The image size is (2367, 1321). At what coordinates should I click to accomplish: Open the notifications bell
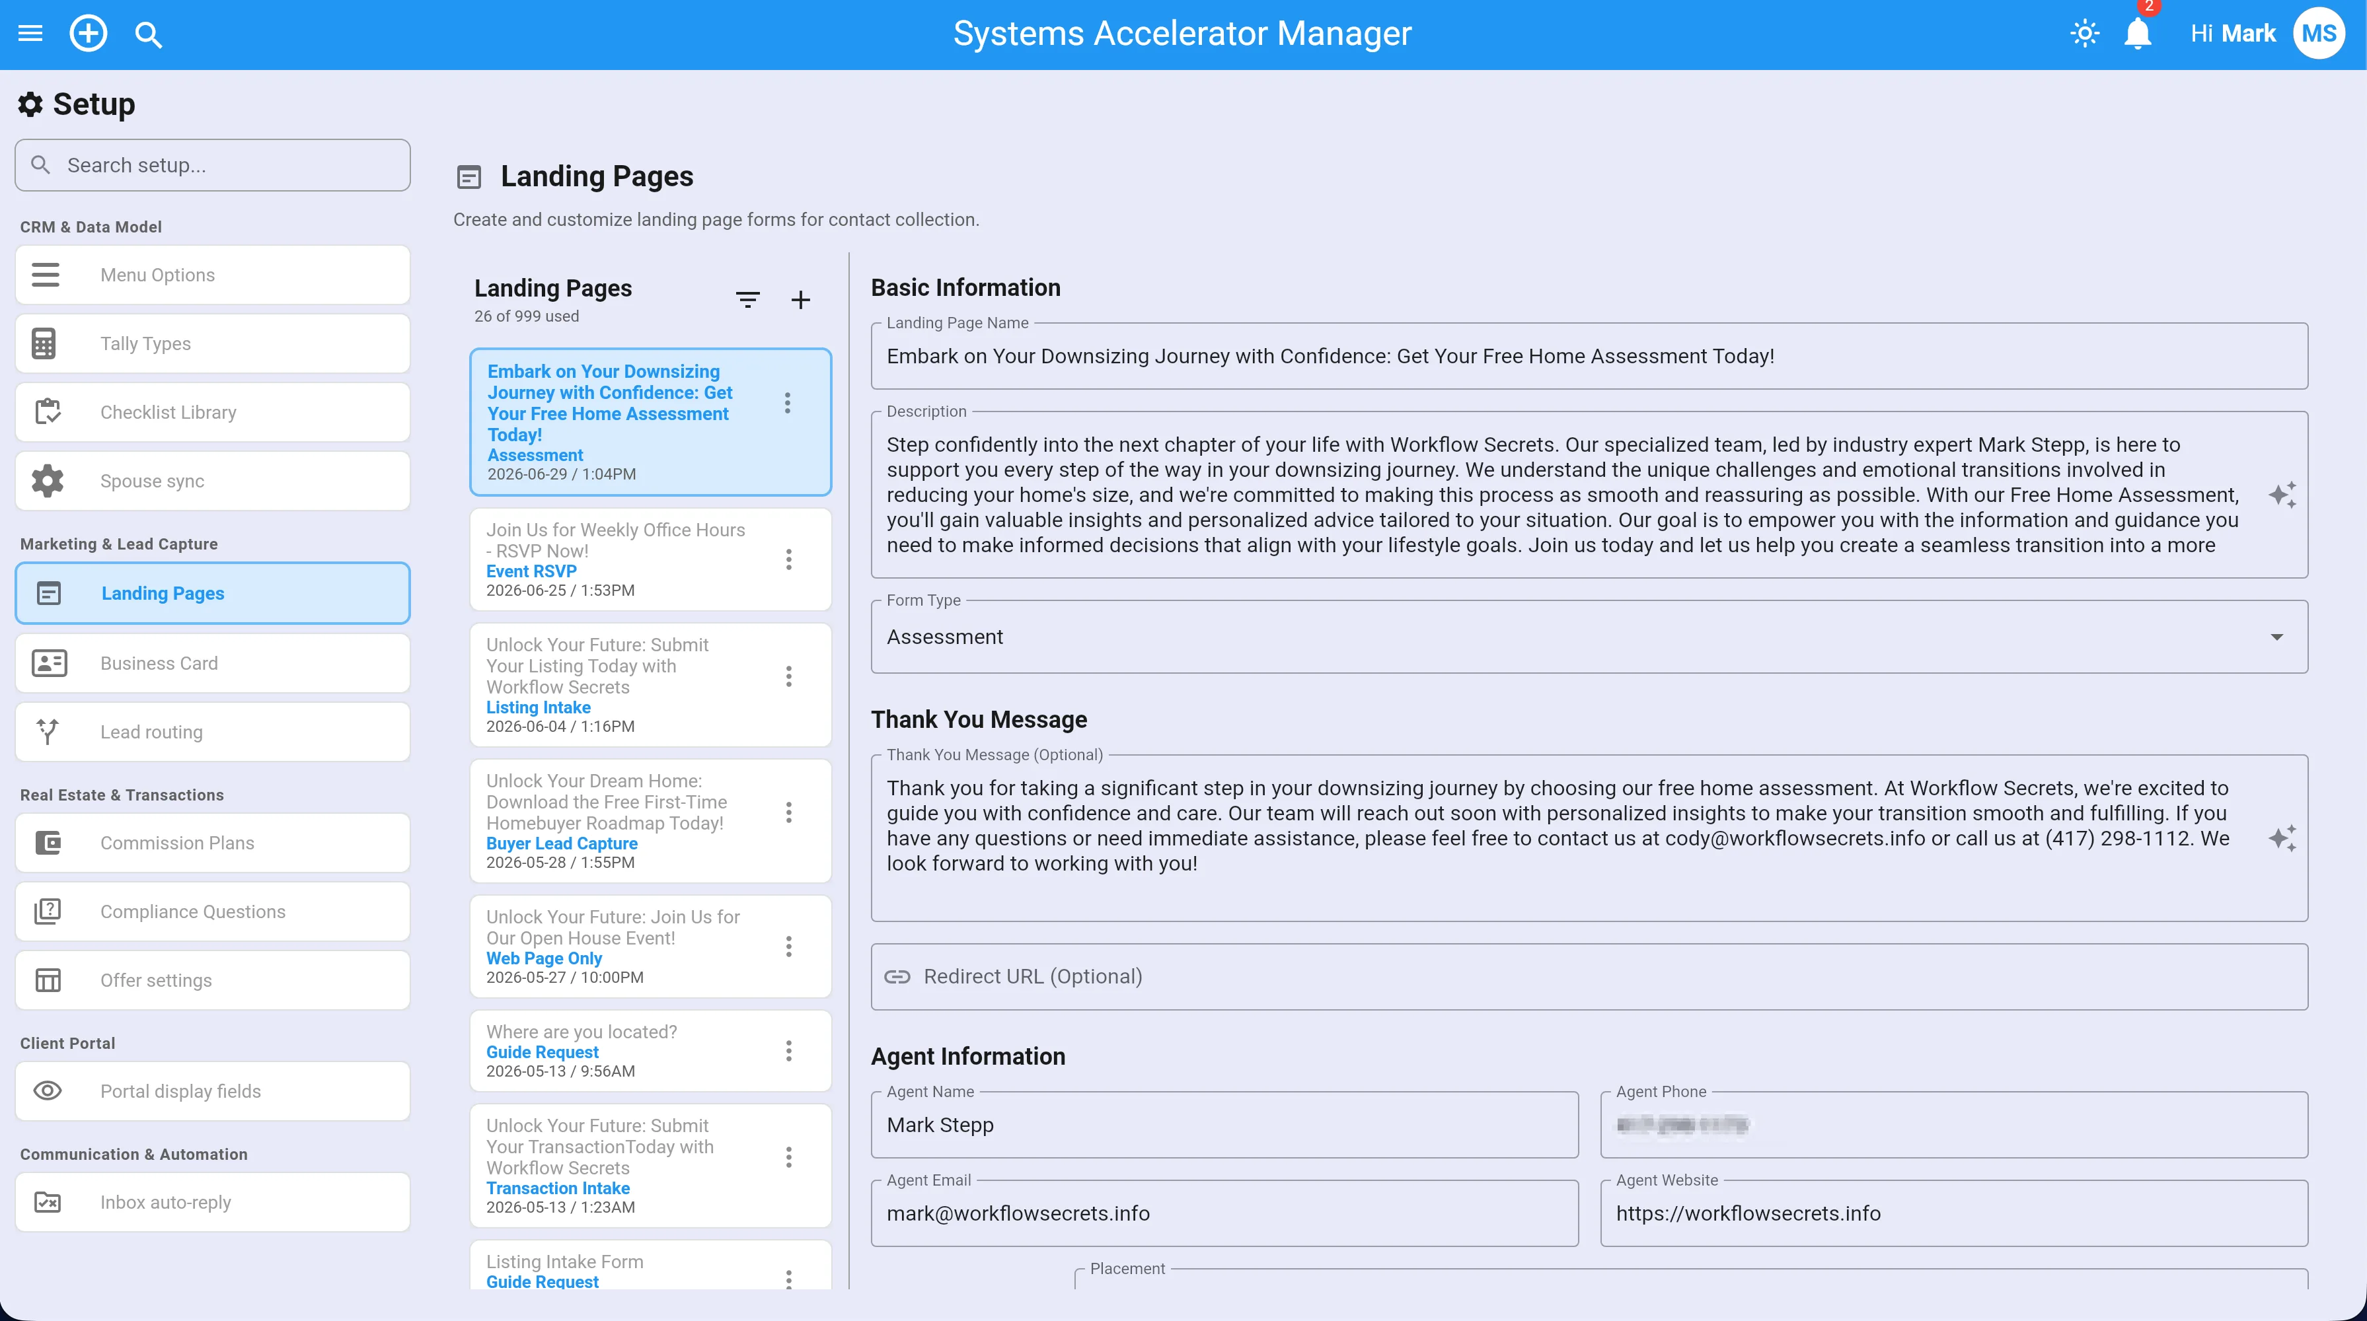(2138, 34)
